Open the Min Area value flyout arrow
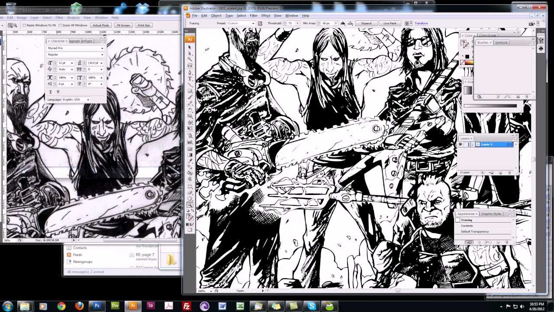This screenshot has width=554, height=312. [x=336, y=23]
